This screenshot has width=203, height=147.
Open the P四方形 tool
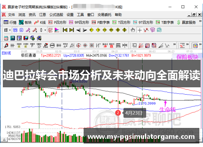coord(58,22)
